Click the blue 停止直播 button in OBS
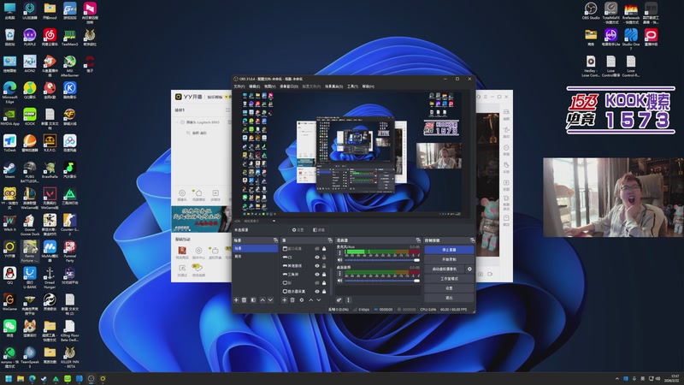Screen dimensions: 684x385 coord(450,250)
